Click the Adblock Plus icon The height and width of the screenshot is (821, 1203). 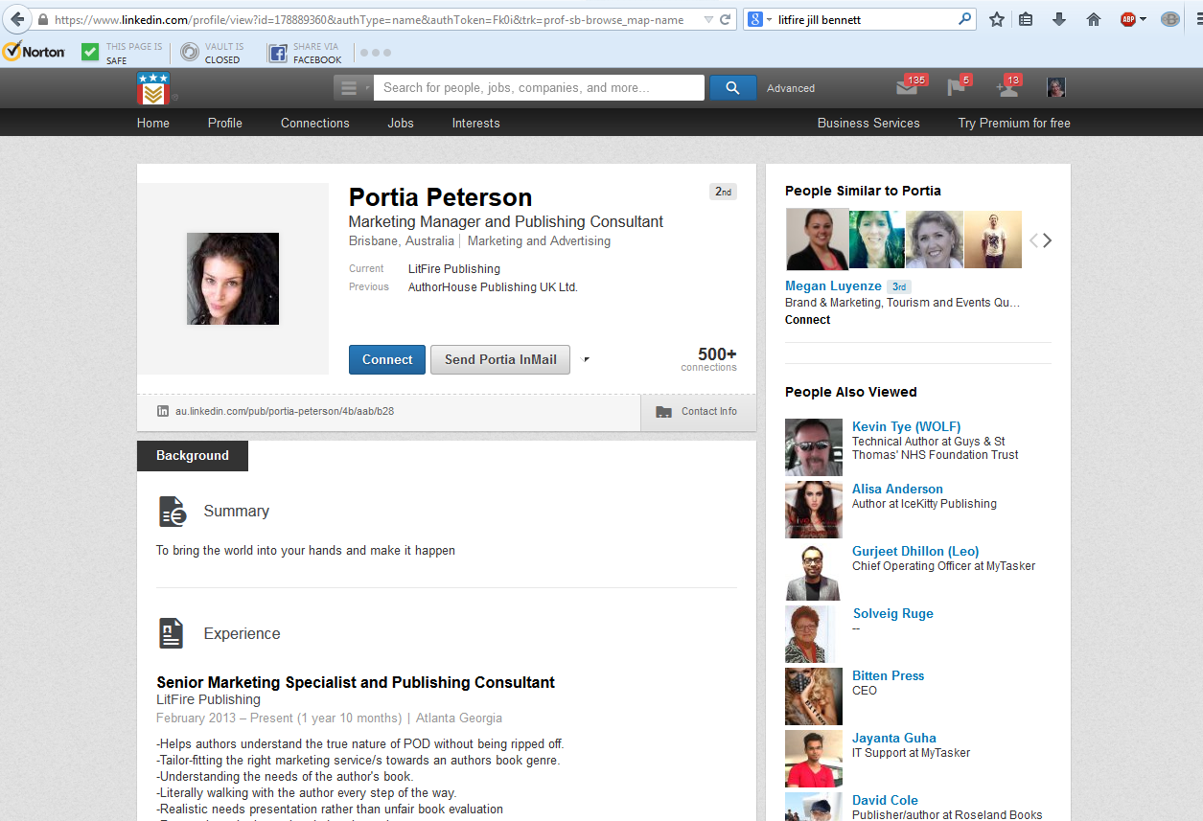point(1129,19)
